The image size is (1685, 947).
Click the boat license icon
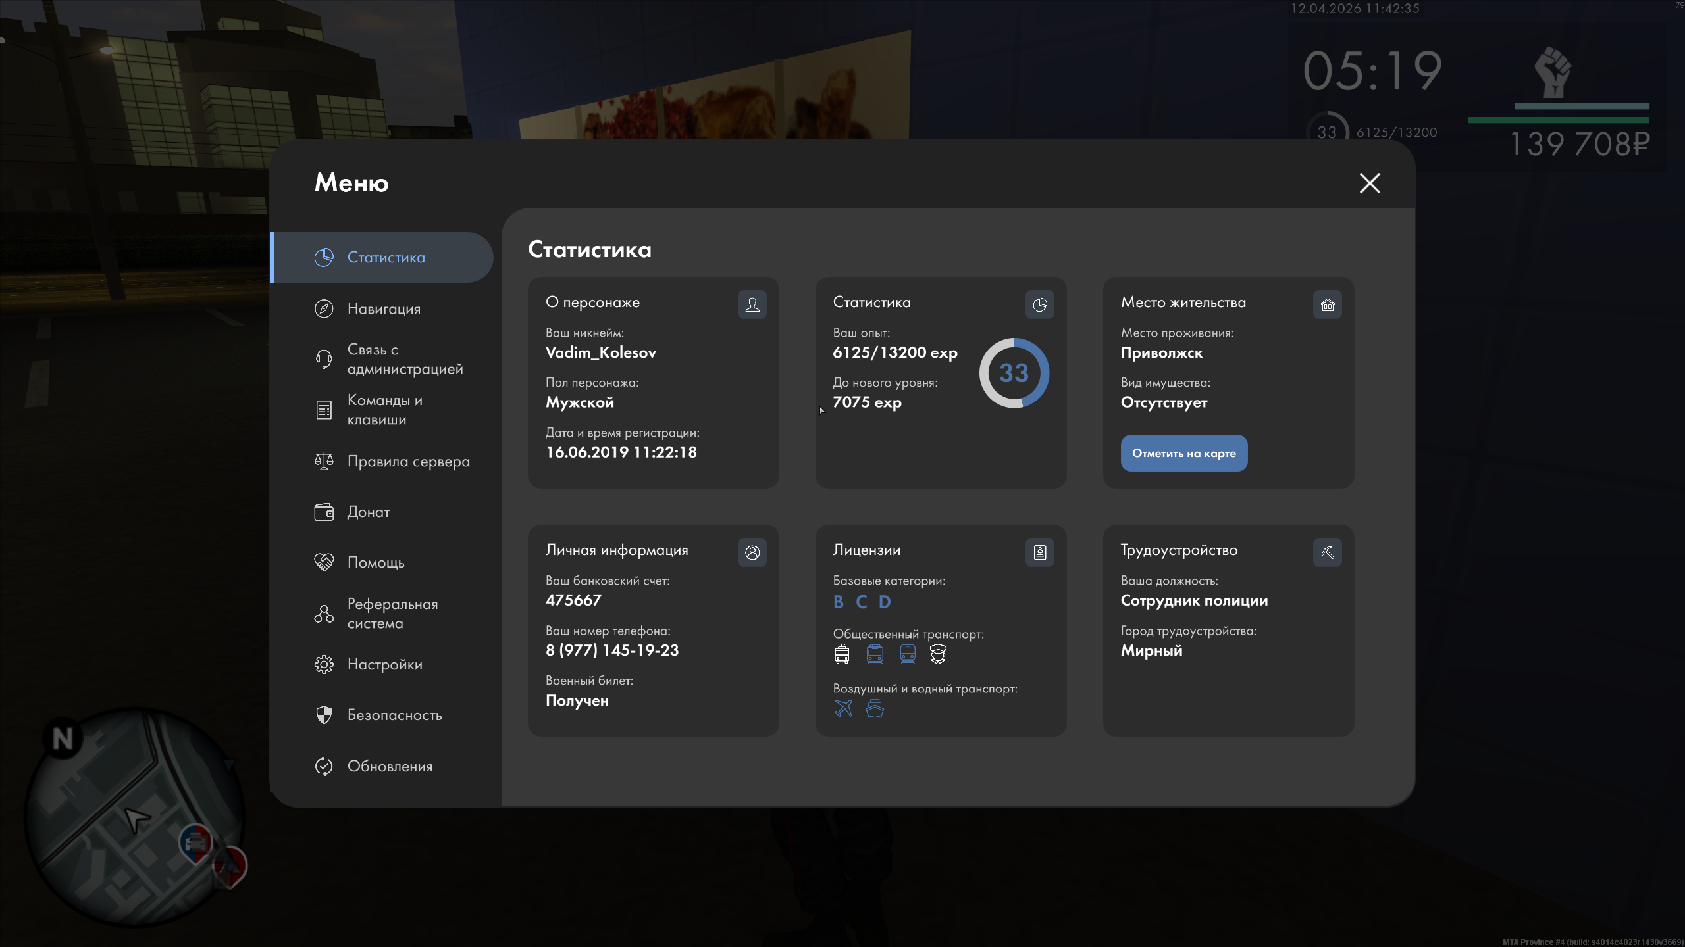[875, 708]
